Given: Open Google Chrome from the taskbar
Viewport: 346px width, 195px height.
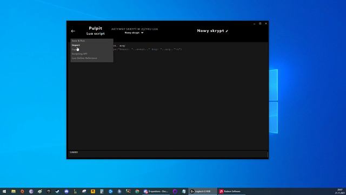Looking at the screenshot, I should (137, 191).
